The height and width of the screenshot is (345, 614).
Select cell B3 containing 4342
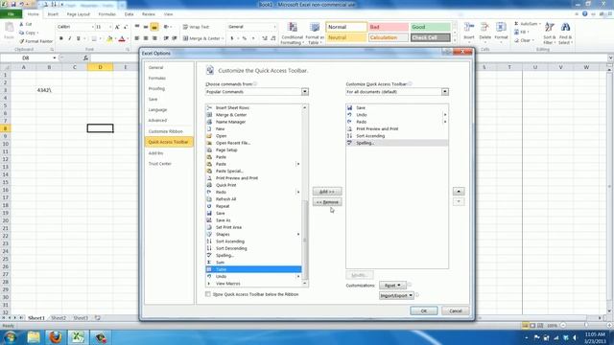[x=49, y=90]
